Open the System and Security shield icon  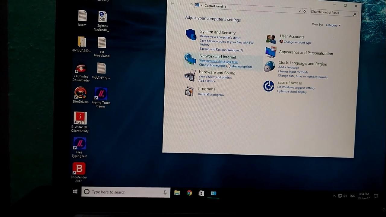coord(191,35)
